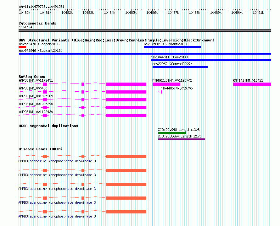Open the RNF141|NM_016422 gene label
The width and height of the screenshot is (280, 226).
coord(248,80)
